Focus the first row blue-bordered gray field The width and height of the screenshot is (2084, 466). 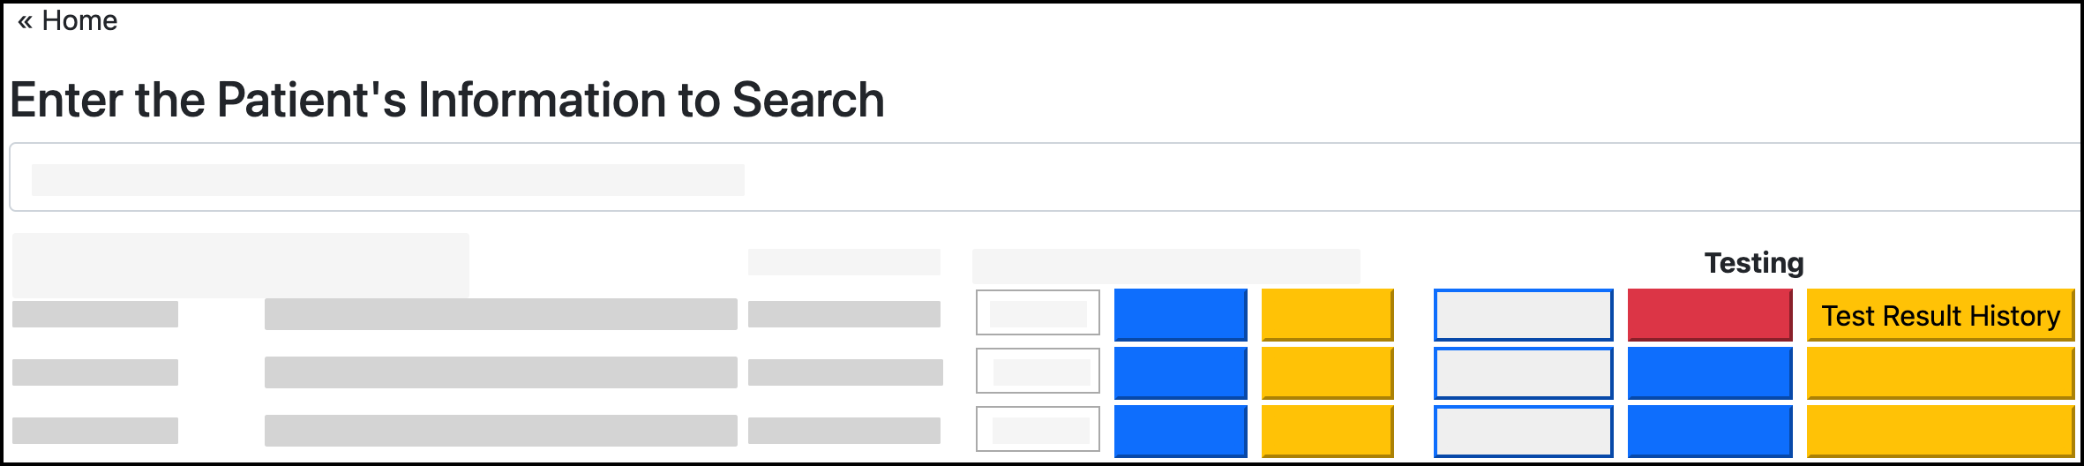coord(1523,315)
